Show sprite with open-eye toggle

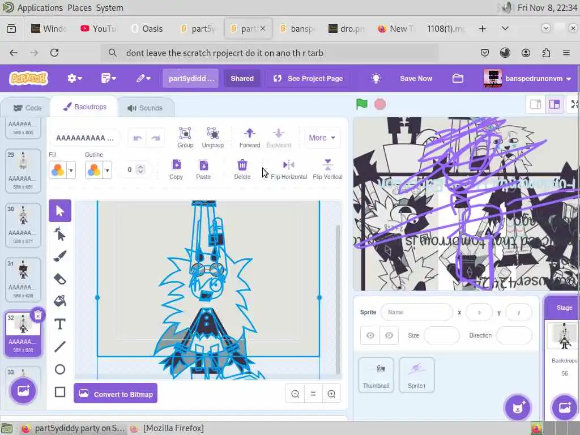click(370, 335)
